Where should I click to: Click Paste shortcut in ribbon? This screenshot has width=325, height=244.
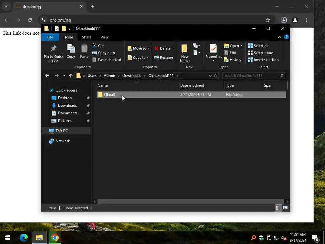coord(107,60)
